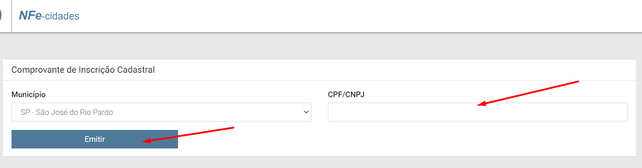This screenshot has width=642, height=168.
Task: Click the Comprovante de Inscrição Cadastral heading
Action: pyautogui.click(x=83, y=70)
